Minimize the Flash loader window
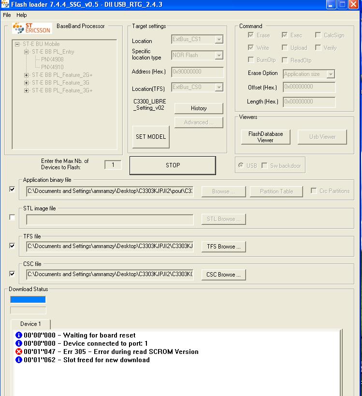The height and width of the screenshot is (396, 362). pos(331,4)
